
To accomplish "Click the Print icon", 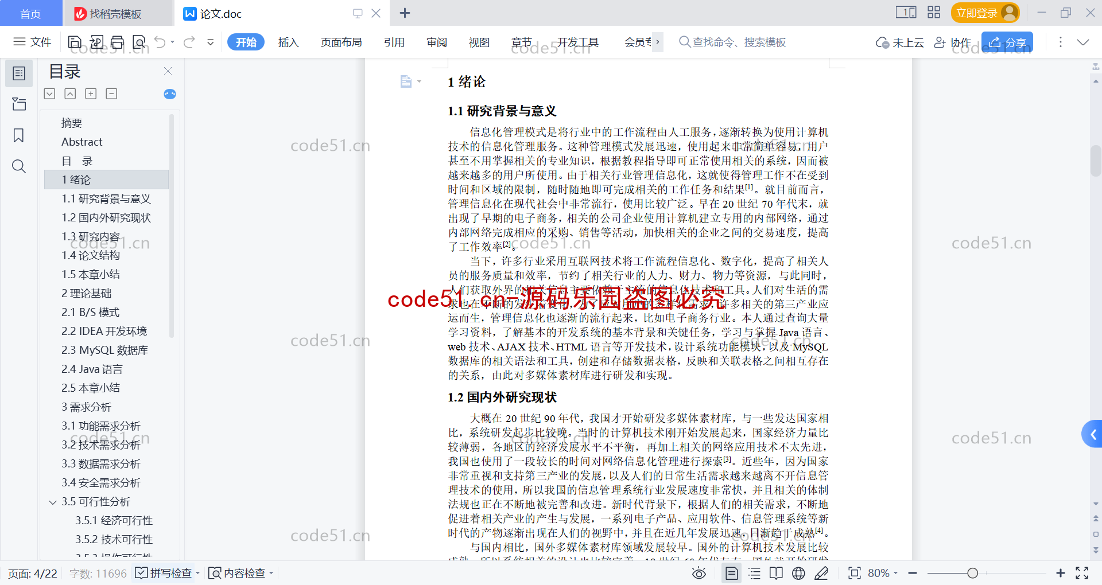I will [118, 42].
